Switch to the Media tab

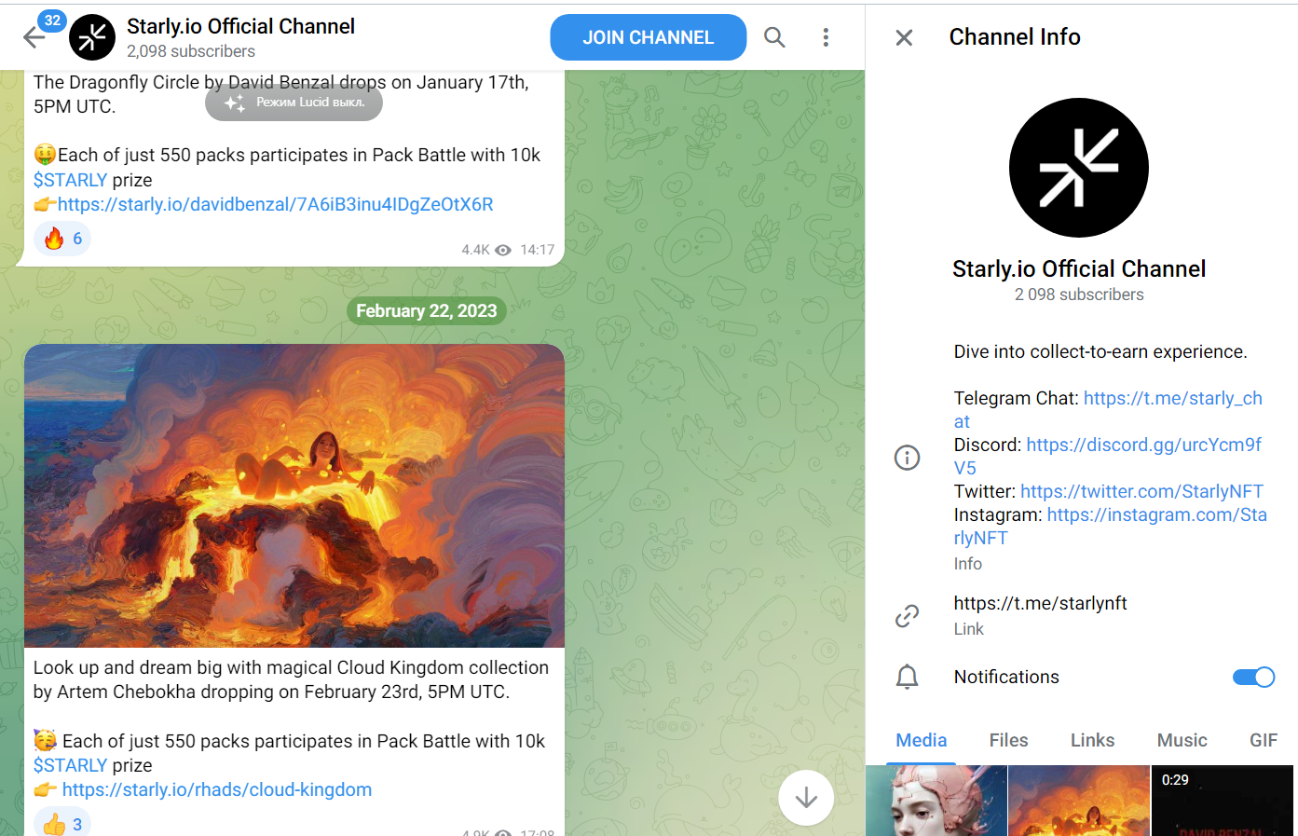(922, 740)
